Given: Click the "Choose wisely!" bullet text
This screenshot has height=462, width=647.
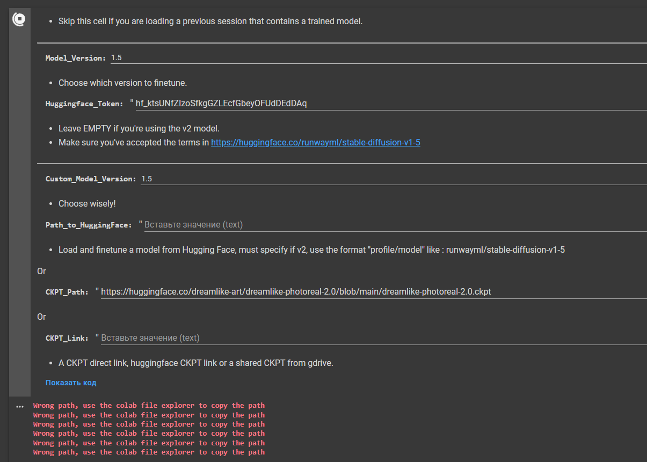Looking at the screenshot, I should point(87,203).
